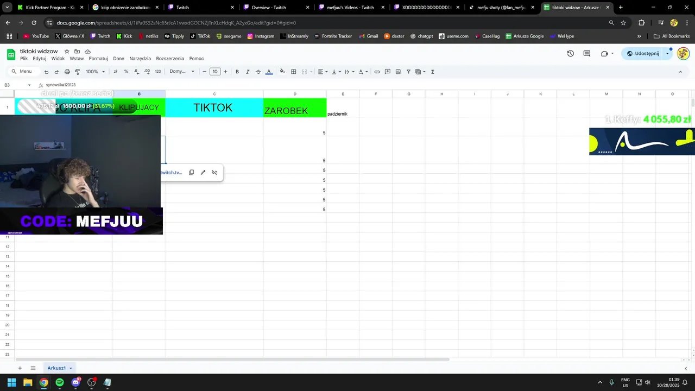The width and height of the screenshot is (695, 391).
Task: Open the Wstaw menu
Action: (x=77, y=59)
